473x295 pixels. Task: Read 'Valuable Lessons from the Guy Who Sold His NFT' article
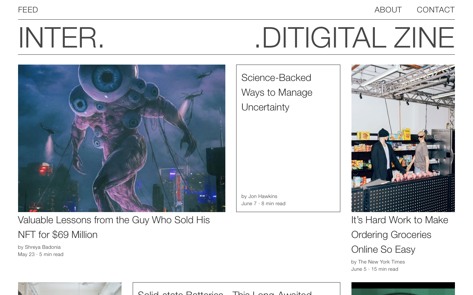114,227
